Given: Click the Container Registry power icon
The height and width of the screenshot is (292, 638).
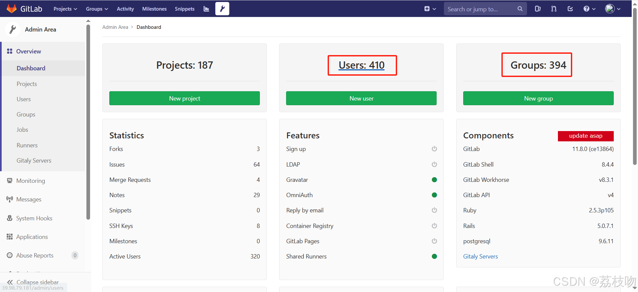Looking at the screenshot, I should pos(434,226).
